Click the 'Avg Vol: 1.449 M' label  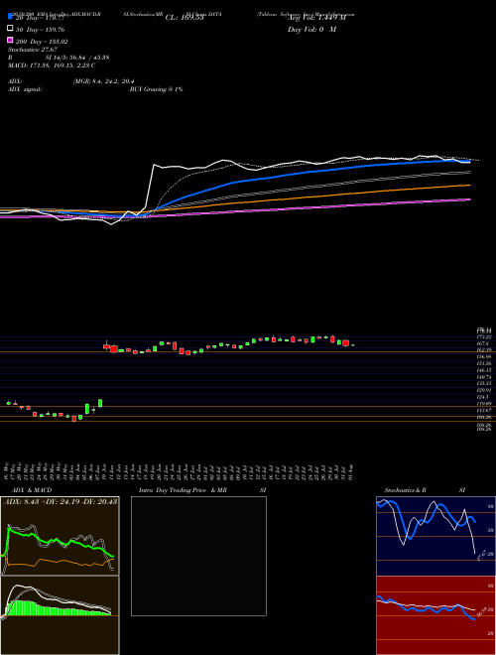(x=316, y=18)
